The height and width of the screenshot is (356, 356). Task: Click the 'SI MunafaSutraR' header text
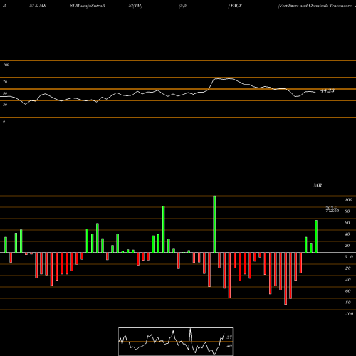(x=88, y=6)
